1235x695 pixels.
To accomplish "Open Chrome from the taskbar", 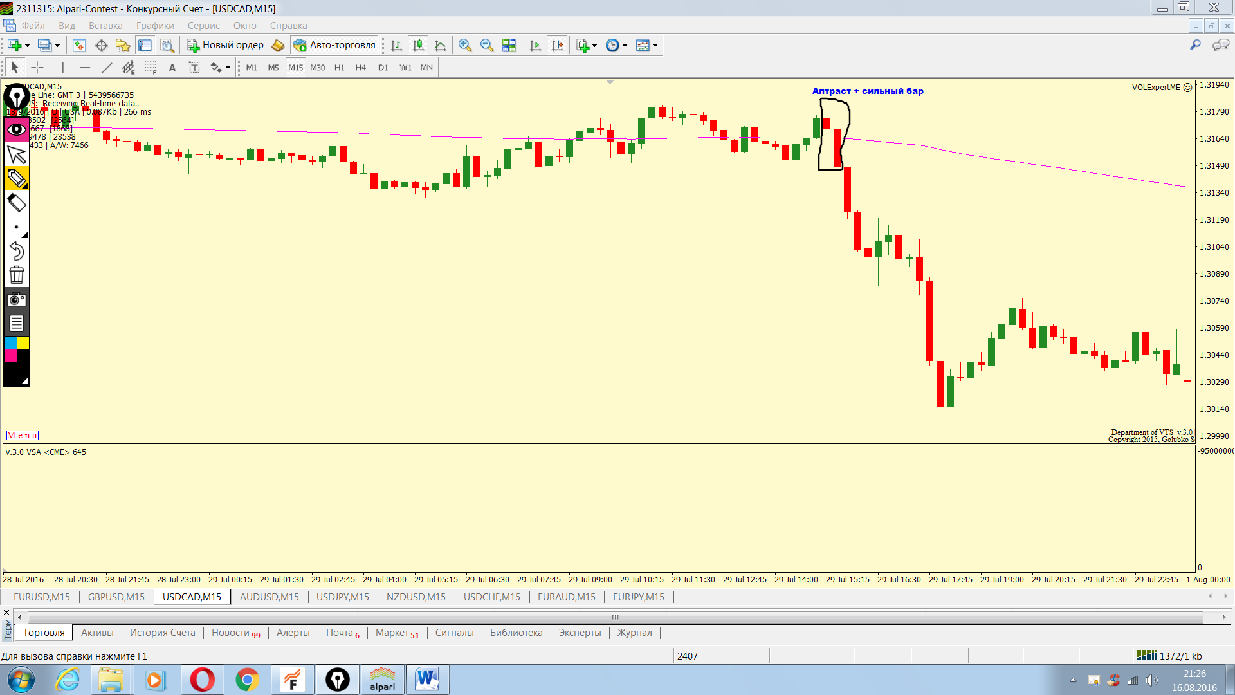I will 247,680.
